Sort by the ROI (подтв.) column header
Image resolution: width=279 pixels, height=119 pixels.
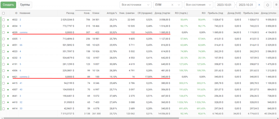pos(181,13)
